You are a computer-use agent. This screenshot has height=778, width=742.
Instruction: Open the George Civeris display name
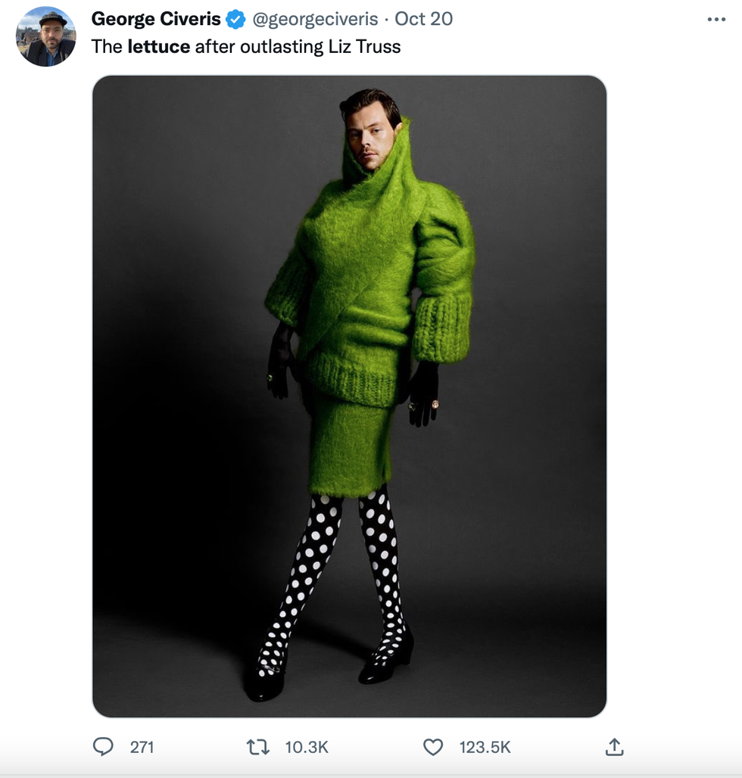pyautogui.click(x=156, y=19)
